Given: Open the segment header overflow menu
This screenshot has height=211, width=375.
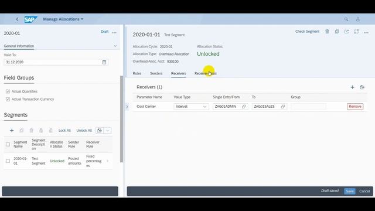Looking at the screenshot, I should click(x=366, y=33).
